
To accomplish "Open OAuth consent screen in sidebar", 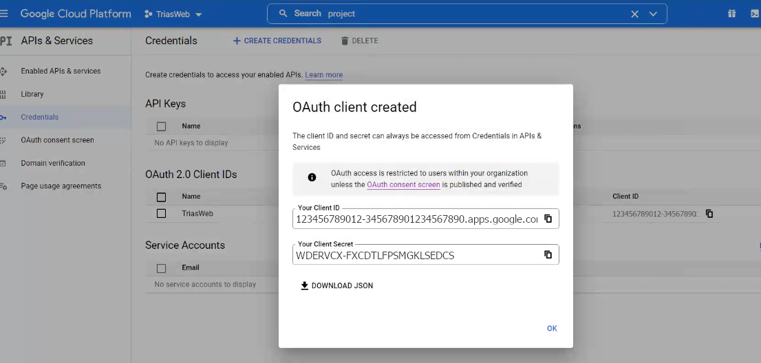I will click(57, 140).
